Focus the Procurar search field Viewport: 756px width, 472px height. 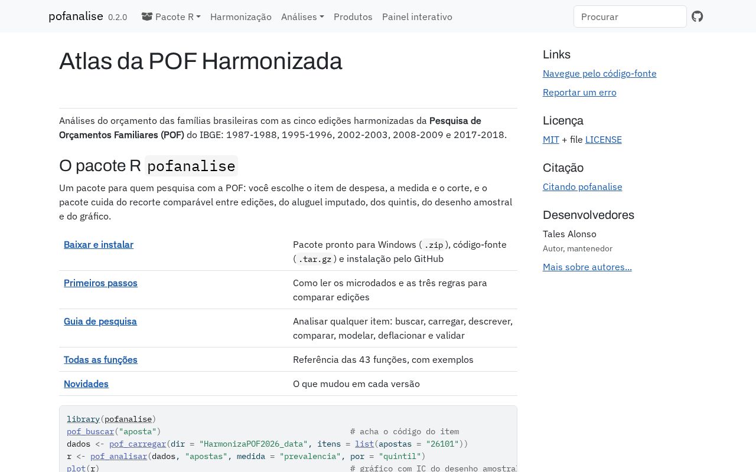click(x=630, y=17)
